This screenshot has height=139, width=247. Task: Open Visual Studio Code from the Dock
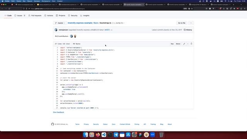point(104,135)
